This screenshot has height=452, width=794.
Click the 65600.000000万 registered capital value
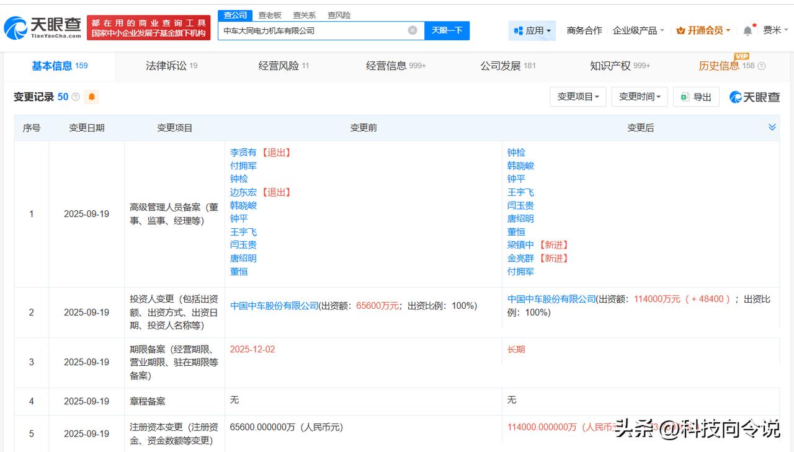(287, 427)
